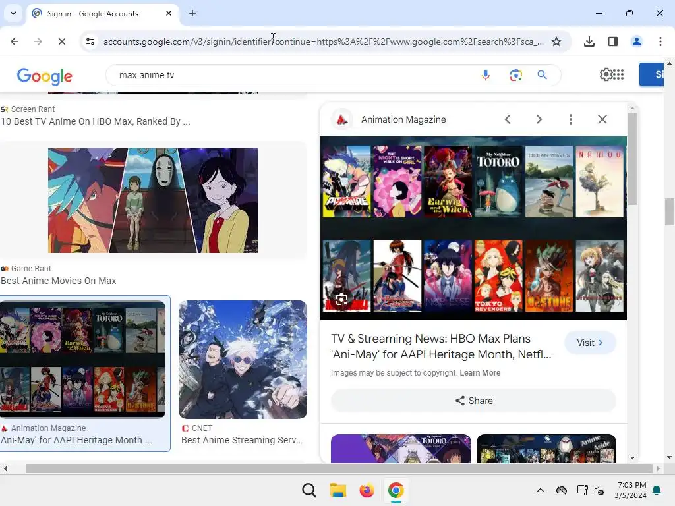Open Windows taskbar search
The height and width of the screenshot is (506, 675).
coord(308,490)
